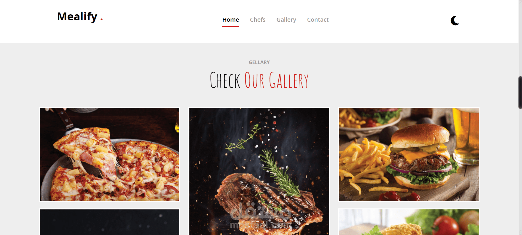Screen dimensions: 522x235
Task: Click the page scrollbar thumb
Action: (520, 93)
